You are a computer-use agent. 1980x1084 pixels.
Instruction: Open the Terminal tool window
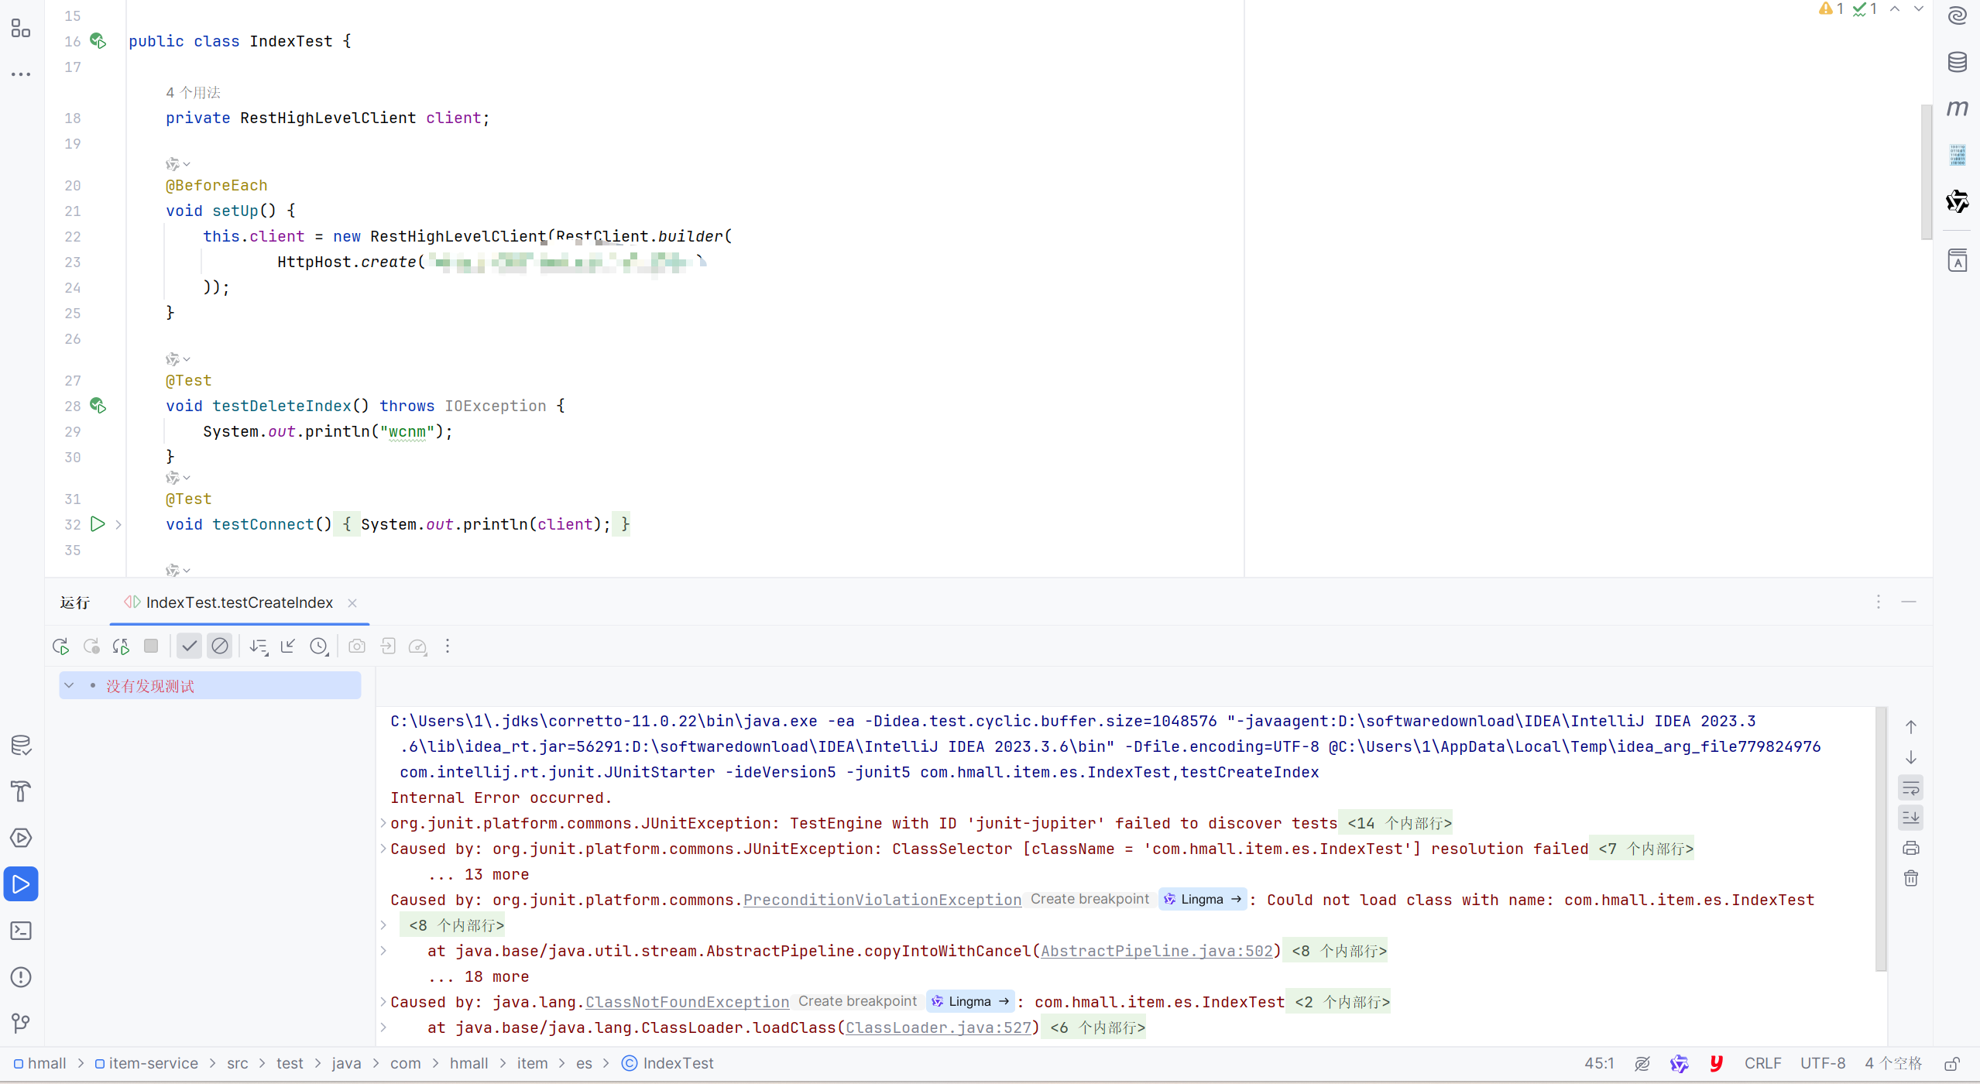21,931
